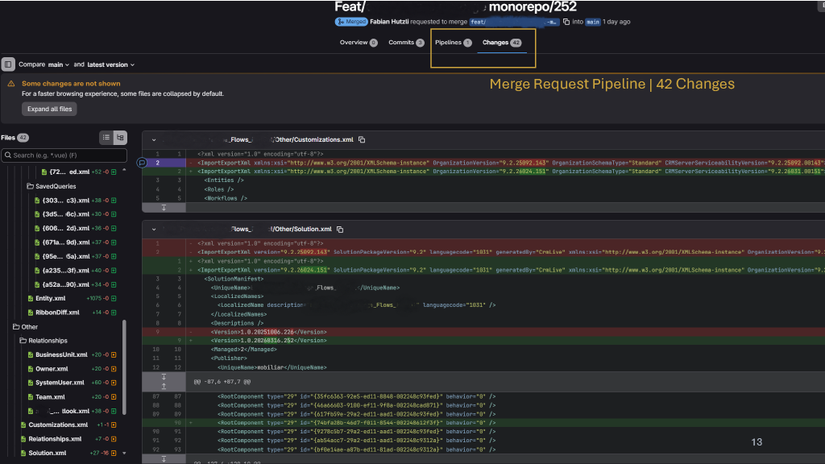Open the 'main' compare branch dropdown
This screenshot has width=825, height=464.
tap(59, 64)
